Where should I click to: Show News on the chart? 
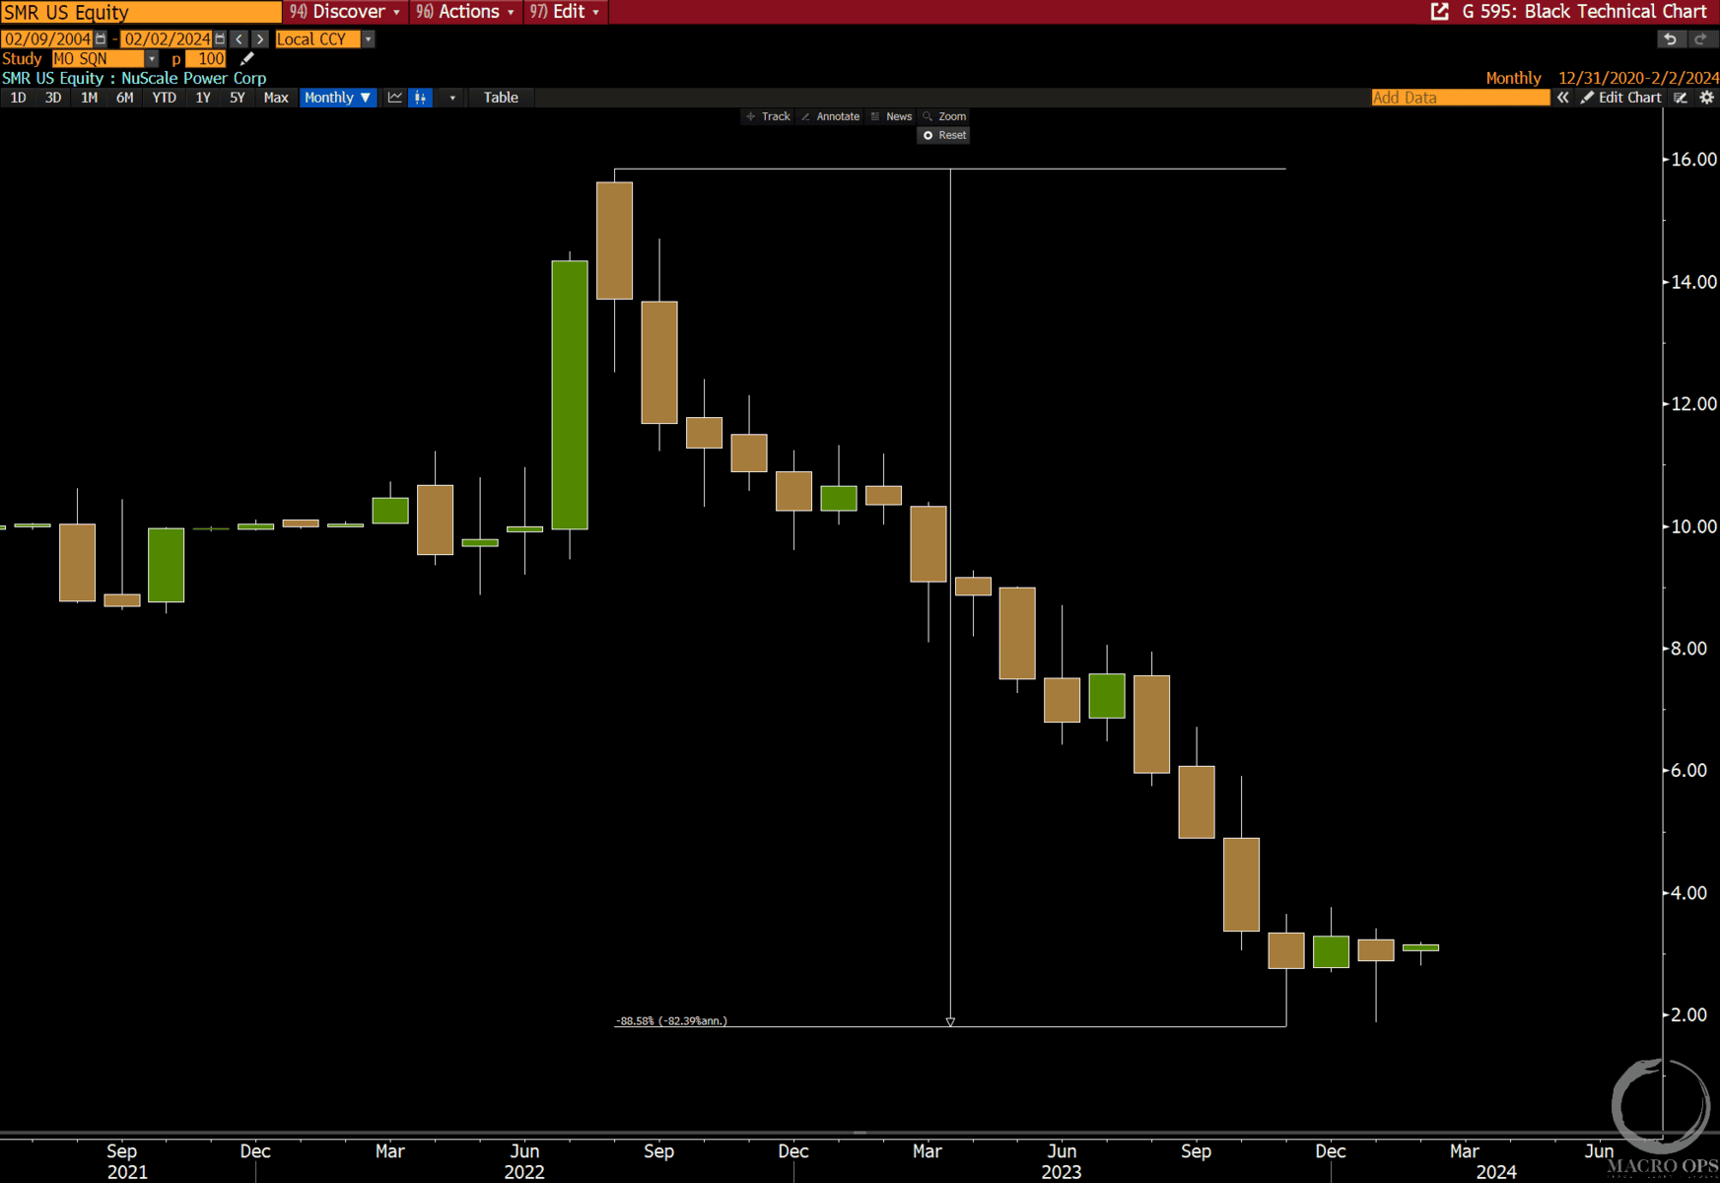[892, 116]
